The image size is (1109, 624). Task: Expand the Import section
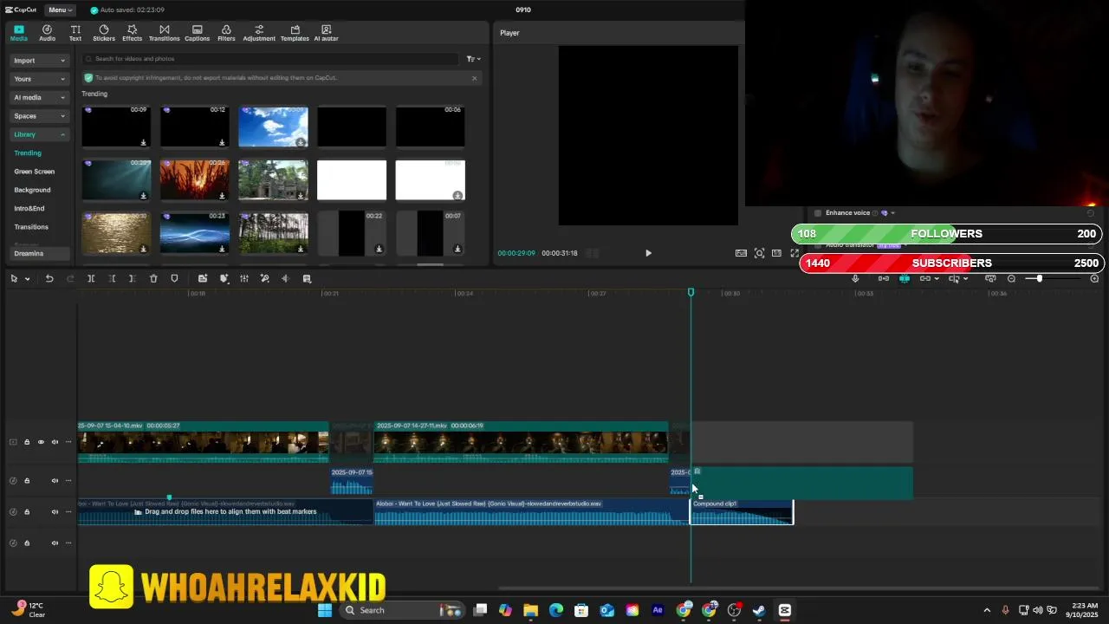(40, 61)
